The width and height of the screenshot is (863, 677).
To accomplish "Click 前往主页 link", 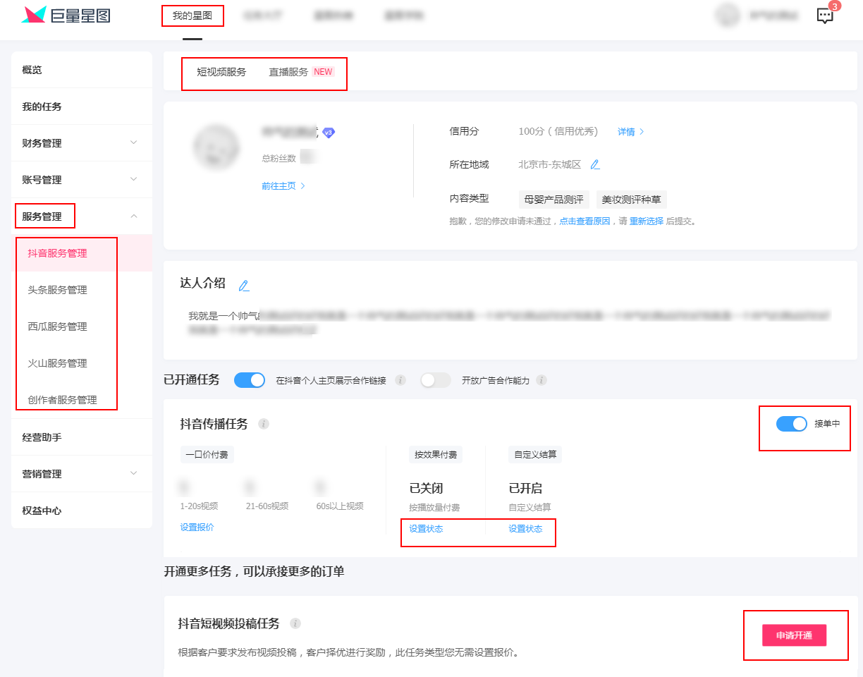I will (283, 186).
